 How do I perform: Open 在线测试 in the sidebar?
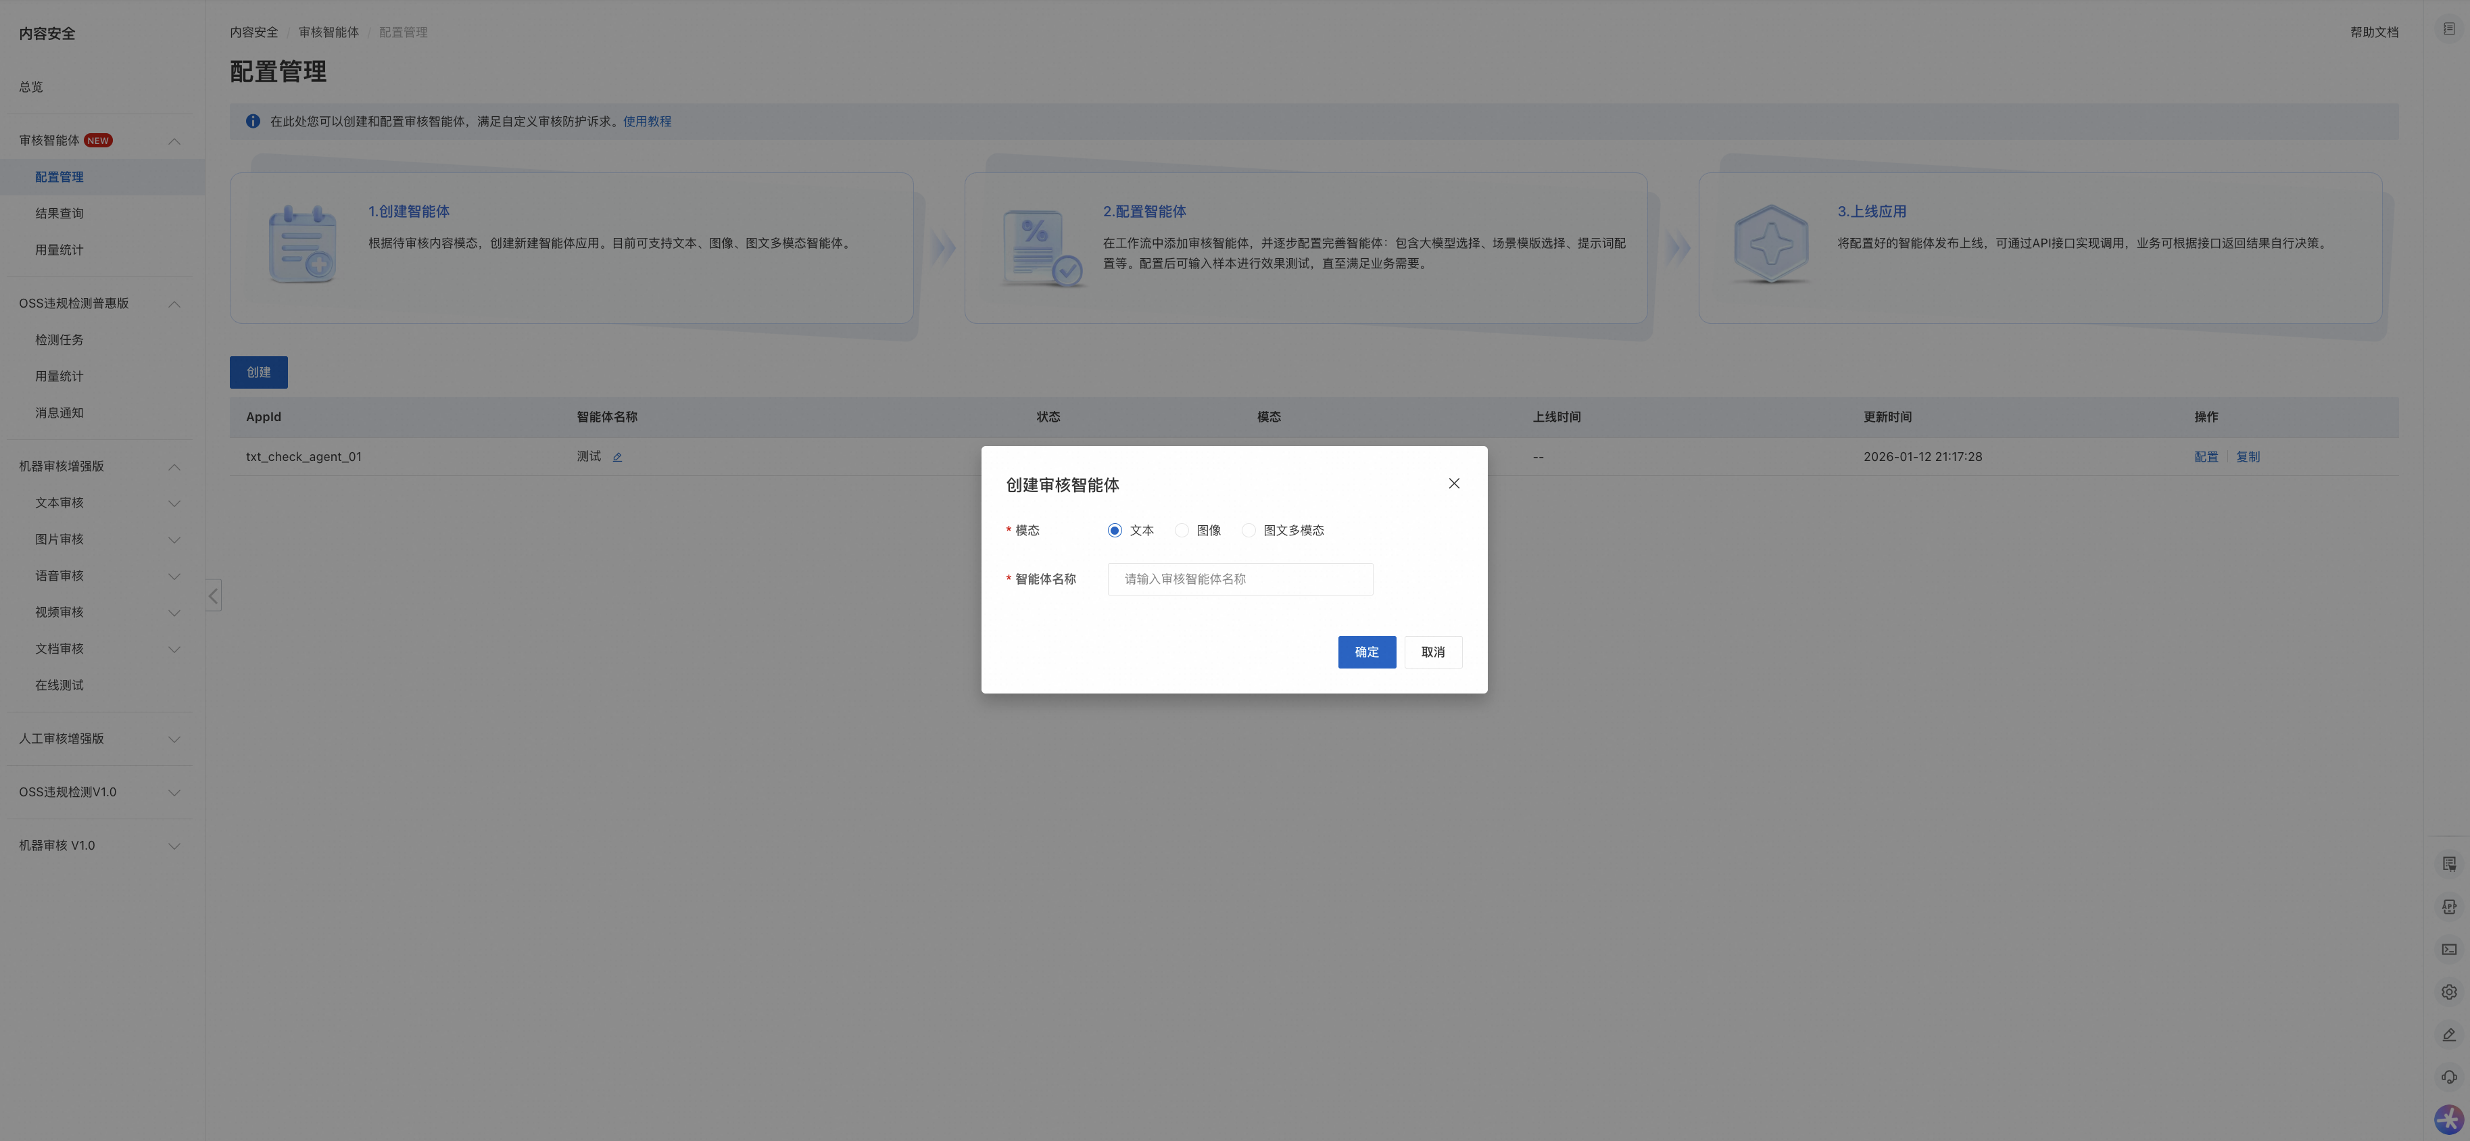(x=59, y=685)
